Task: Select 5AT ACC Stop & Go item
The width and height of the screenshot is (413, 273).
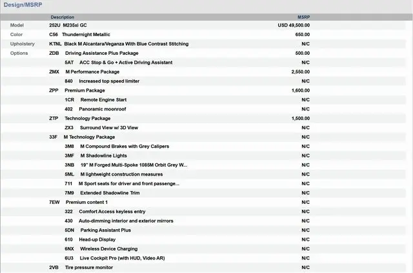Action: tap(118, 63)
